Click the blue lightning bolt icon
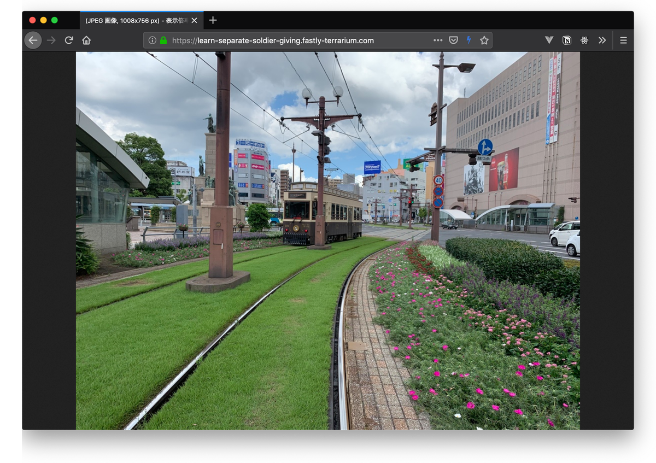Image resolution: width=656 pixels, height=463 pixels. [468, 40]
